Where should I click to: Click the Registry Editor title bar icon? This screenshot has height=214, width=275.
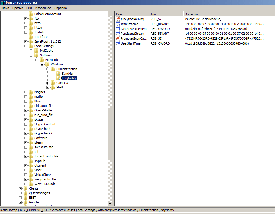click(3, 3)
